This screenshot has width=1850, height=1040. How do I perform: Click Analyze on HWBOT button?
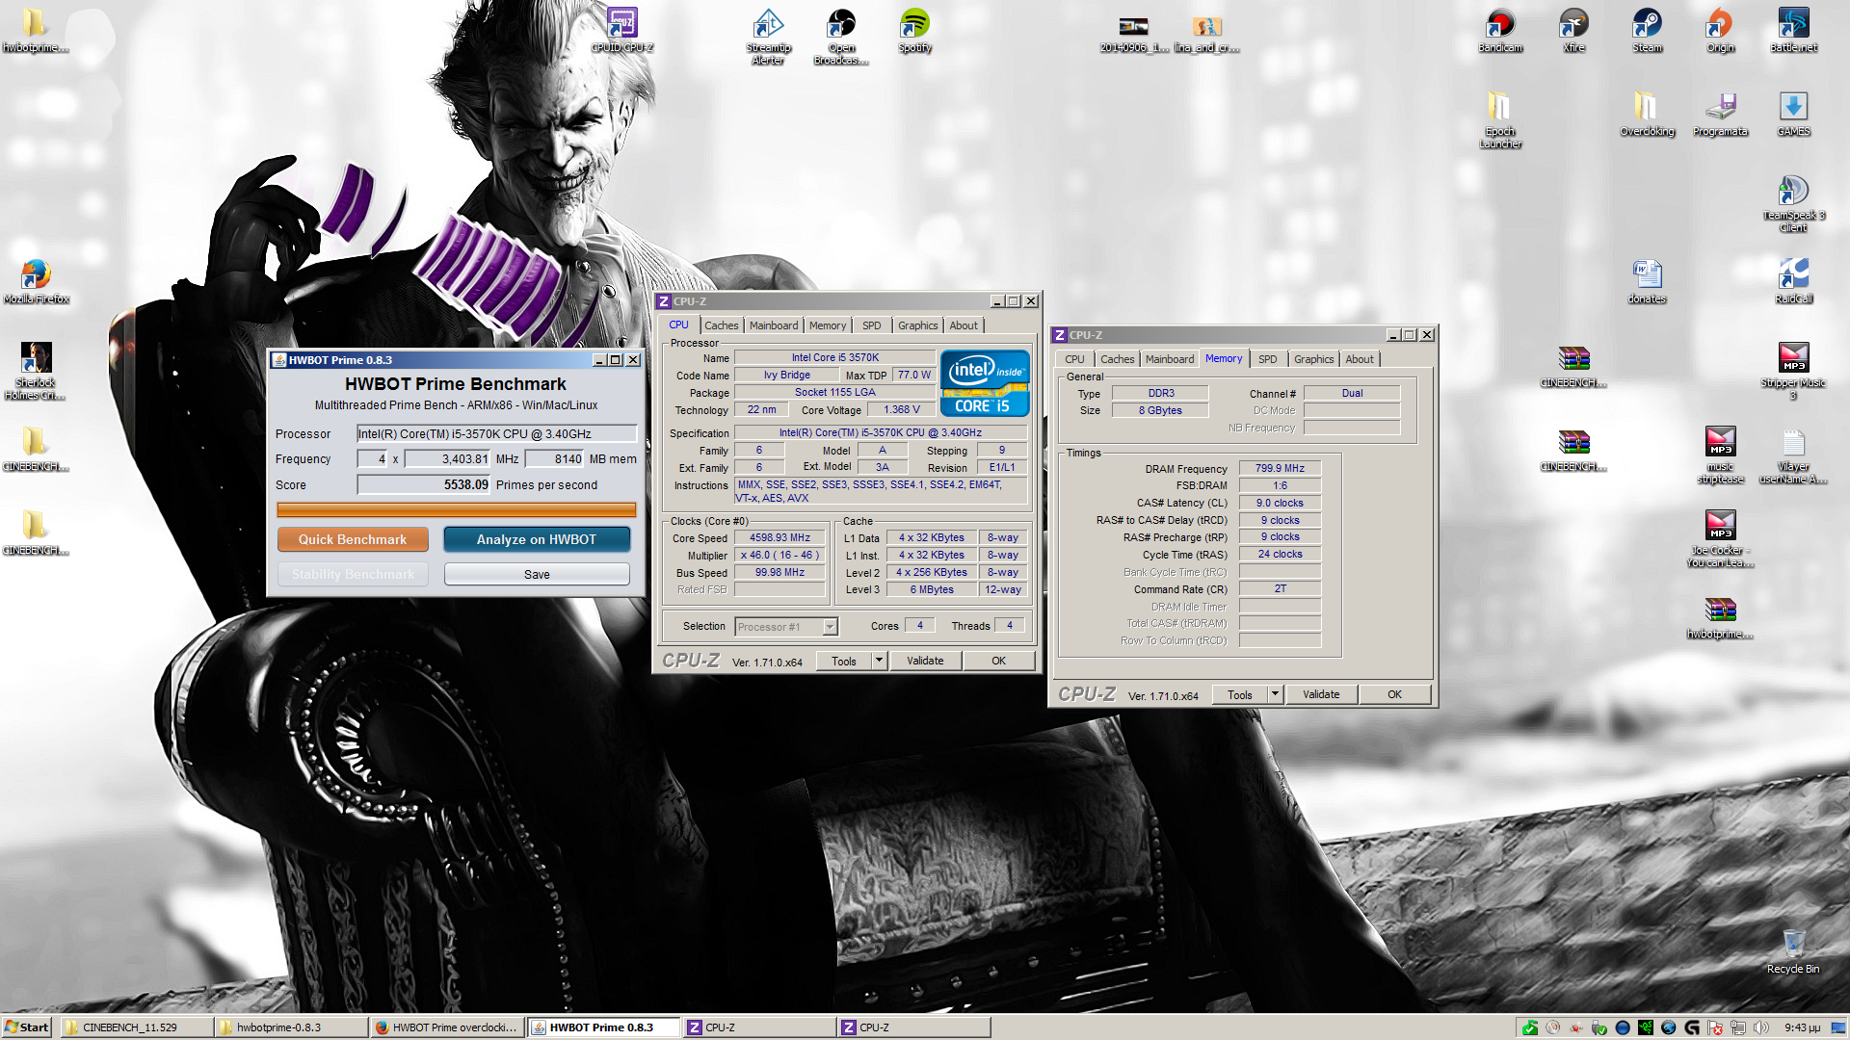click(x=537, y=539)
